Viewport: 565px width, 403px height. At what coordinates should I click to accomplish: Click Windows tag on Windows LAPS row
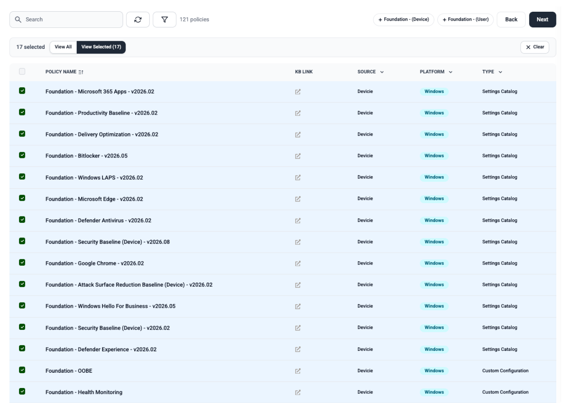434,177
